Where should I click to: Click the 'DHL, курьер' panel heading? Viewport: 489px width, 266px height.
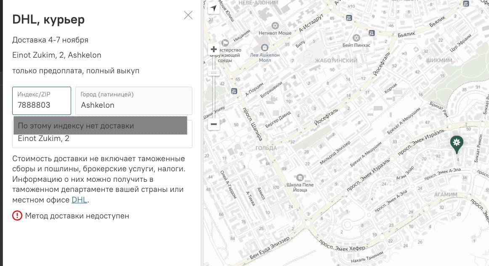(x=48, y=19)
